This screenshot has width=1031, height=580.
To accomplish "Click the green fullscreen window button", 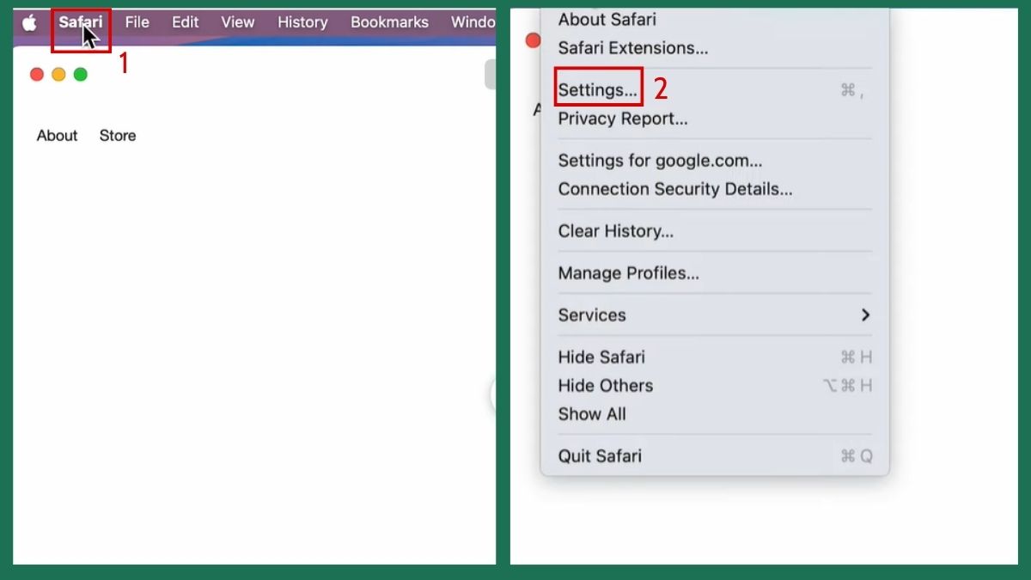I will (x=81, y=75).
